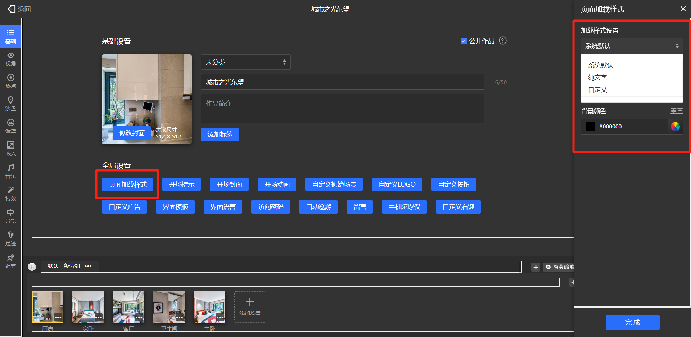Open the help icon beside 公开作品

[503, 41]
